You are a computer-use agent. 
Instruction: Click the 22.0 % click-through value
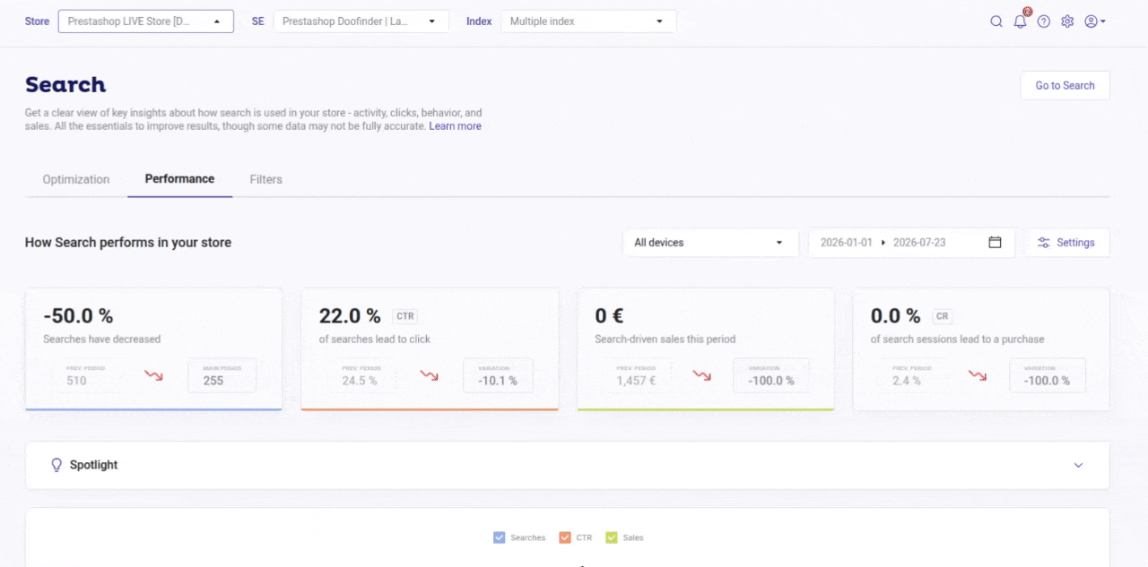(350, 315)
